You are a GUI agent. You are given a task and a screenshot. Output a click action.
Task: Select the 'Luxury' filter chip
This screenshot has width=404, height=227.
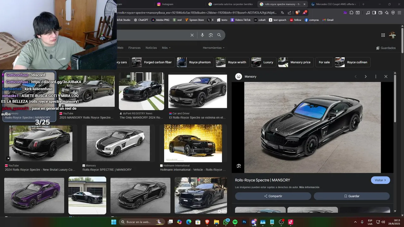point(264,62)
